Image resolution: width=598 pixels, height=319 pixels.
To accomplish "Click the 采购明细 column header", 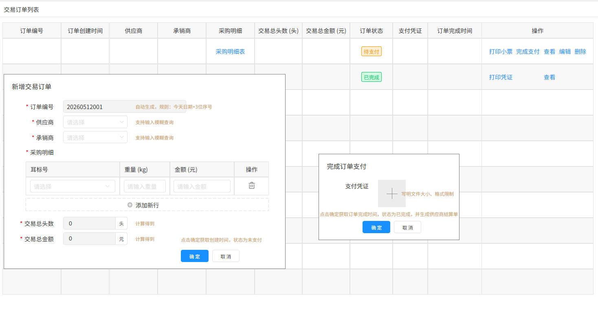I will [231, 31].
